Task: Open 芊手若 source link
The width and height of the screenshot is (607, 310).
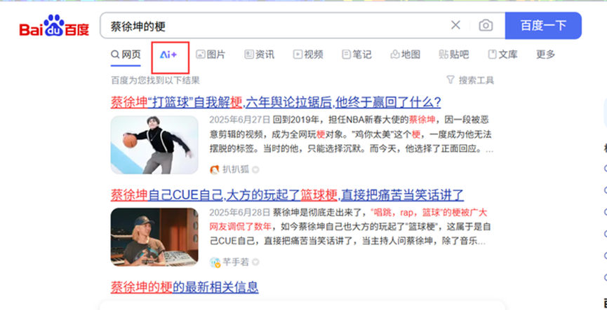Action: (x=236, y=262)
